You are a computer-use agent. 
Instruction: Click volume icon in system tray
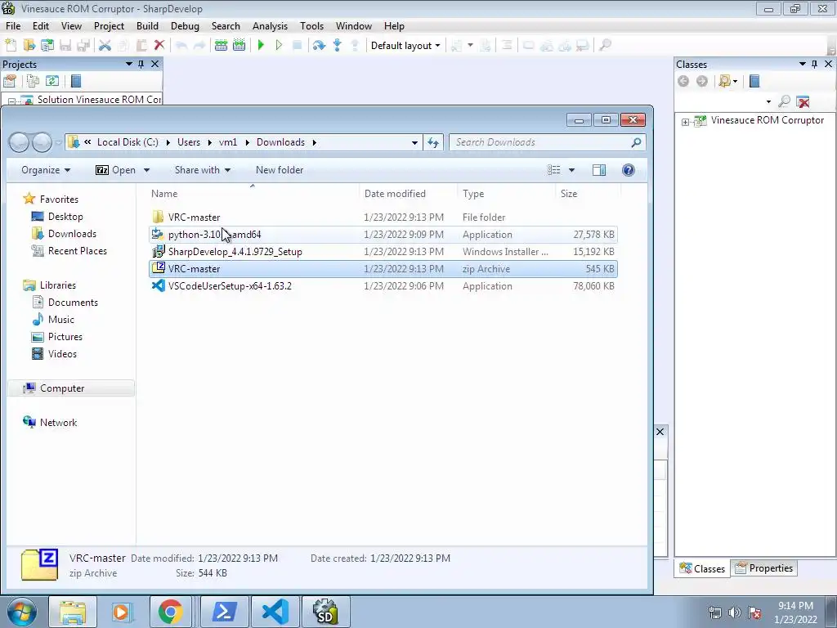coord(735,612)
